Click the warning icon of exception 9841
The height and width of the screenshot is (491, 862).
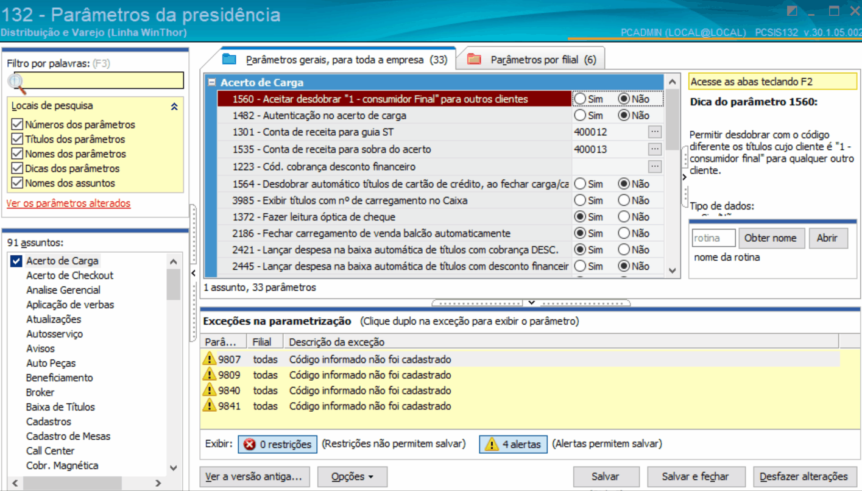click(210, 405)
